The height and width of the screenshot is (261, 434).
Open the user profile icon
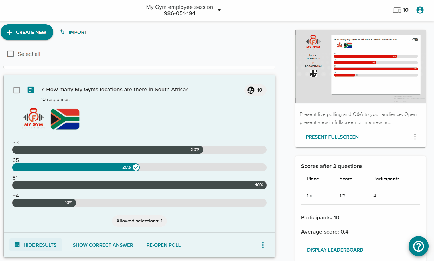(420, 10)
